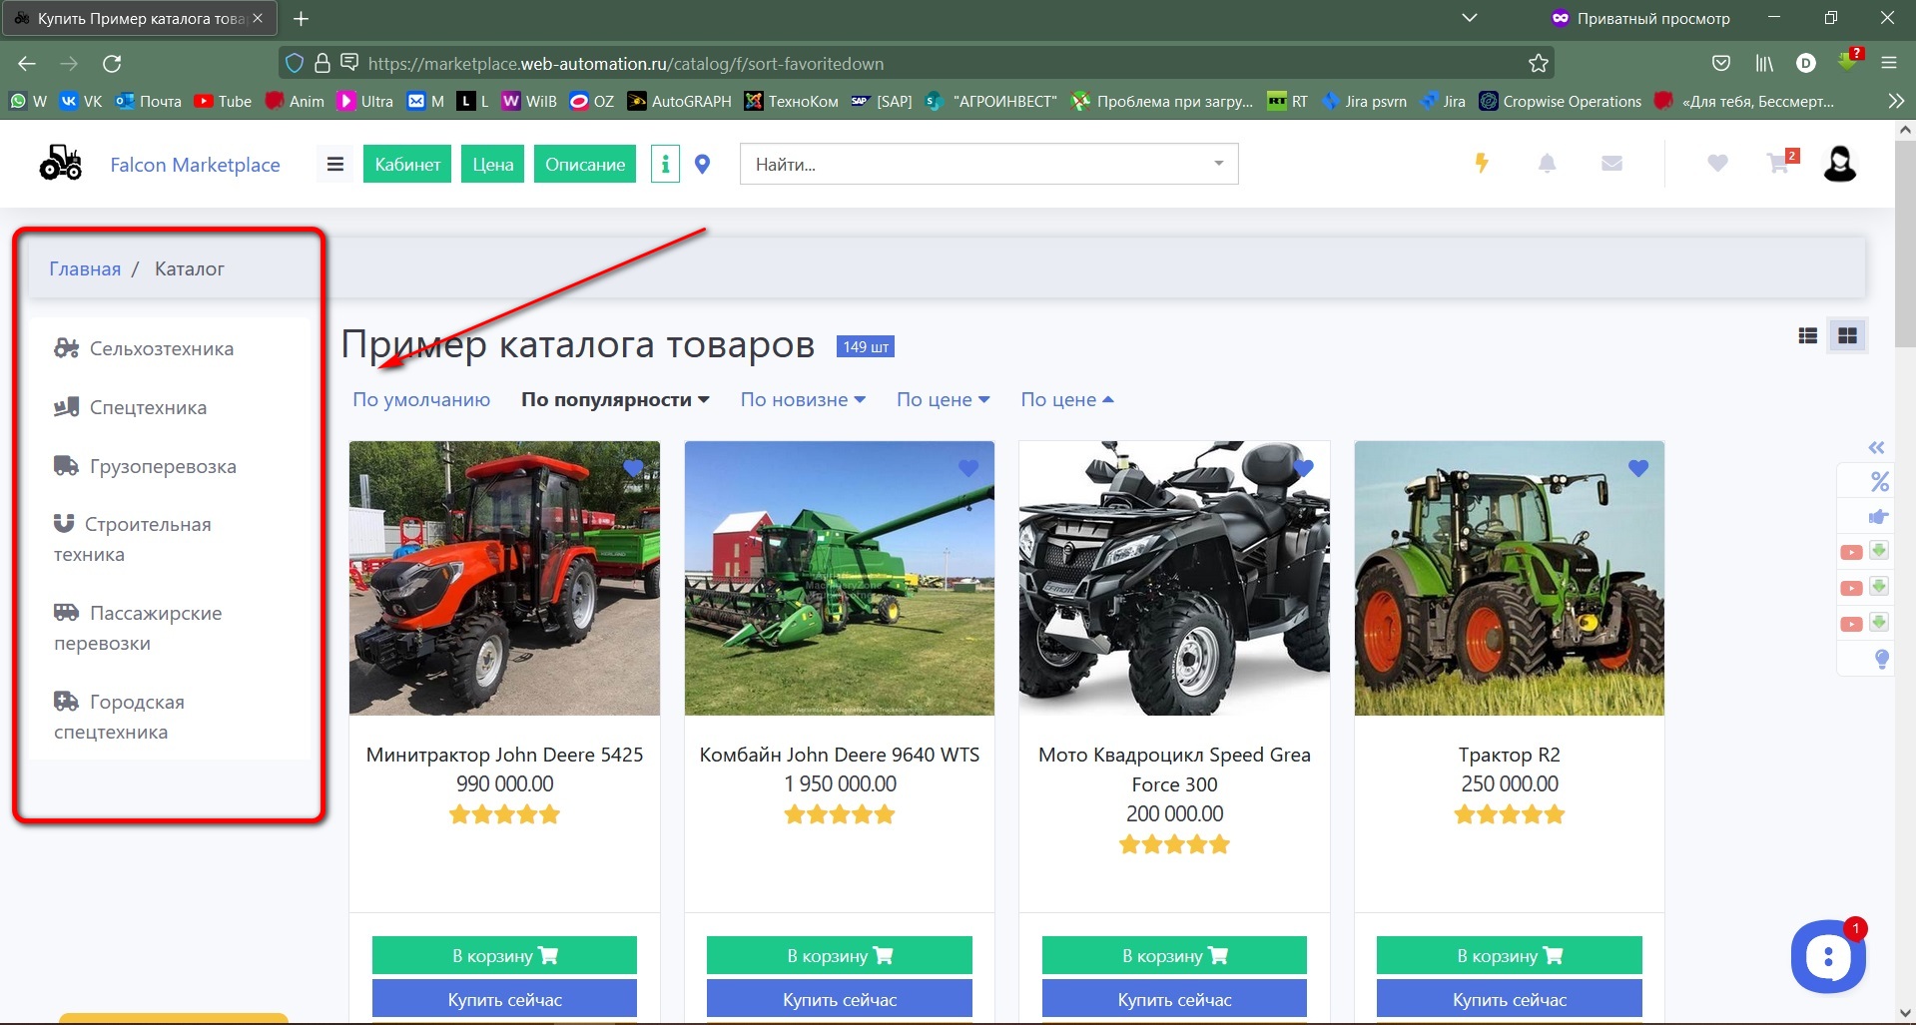This screenshot has width=1916, height=1025.
Task: Buy Мото Квадроцикл now
Action: pyautogui.click(x=1174, y=999)
